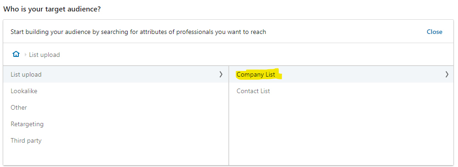The image size is (458, 167).
Task: Click the yellow highlight on Company List
Action: coord(259,74)
